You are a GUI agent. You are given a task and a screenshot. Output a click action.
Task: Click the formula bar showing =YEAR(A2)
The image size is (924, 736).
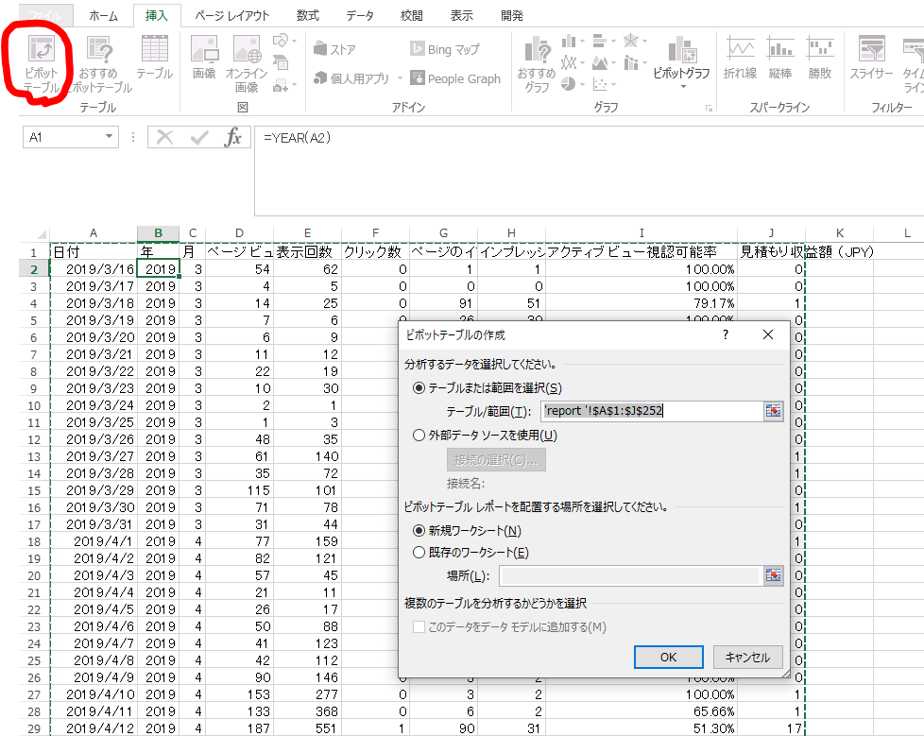pos(590,171)
